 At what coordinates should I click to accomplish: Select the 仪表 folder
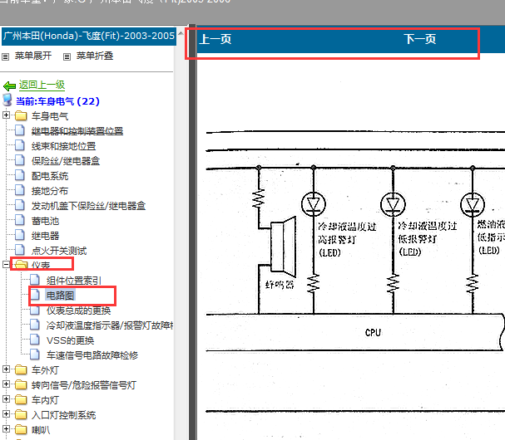tap(41, 266)
